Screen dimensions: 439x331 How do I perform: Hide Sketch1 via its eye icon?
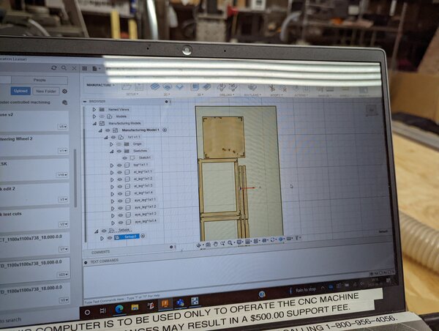125,158
